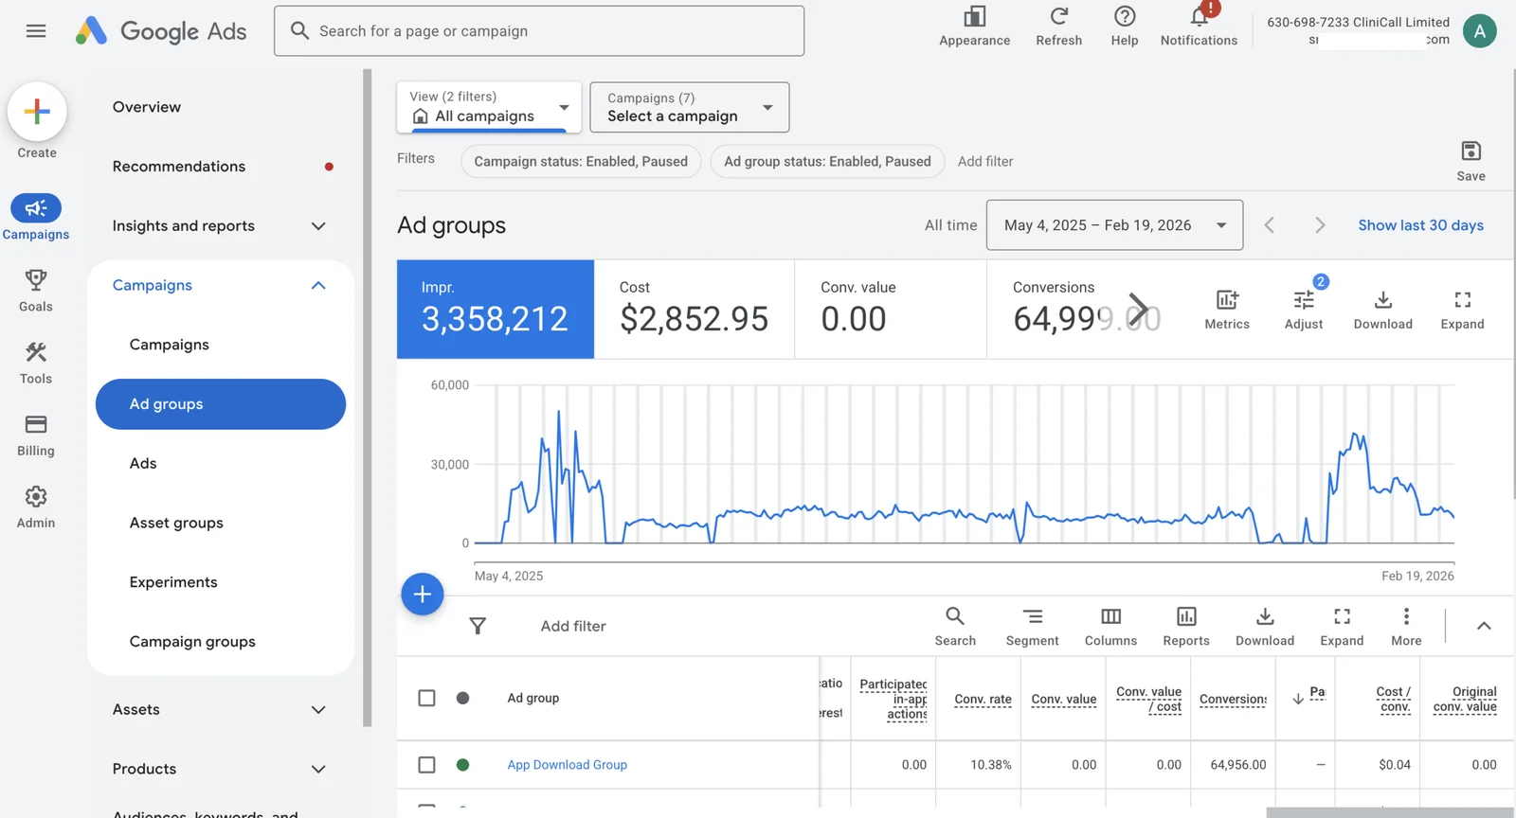Image resolution: width=1516 pixels, height=818 pixels.
Task: Open the date range dropdown
Action: (x=1114, y=225)
